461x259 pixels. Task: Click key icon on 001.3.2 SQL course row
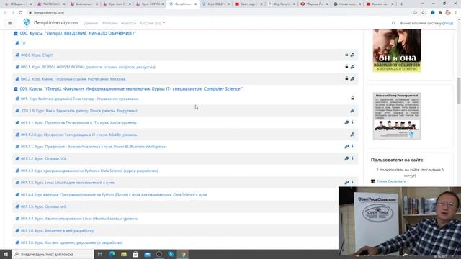346,158
